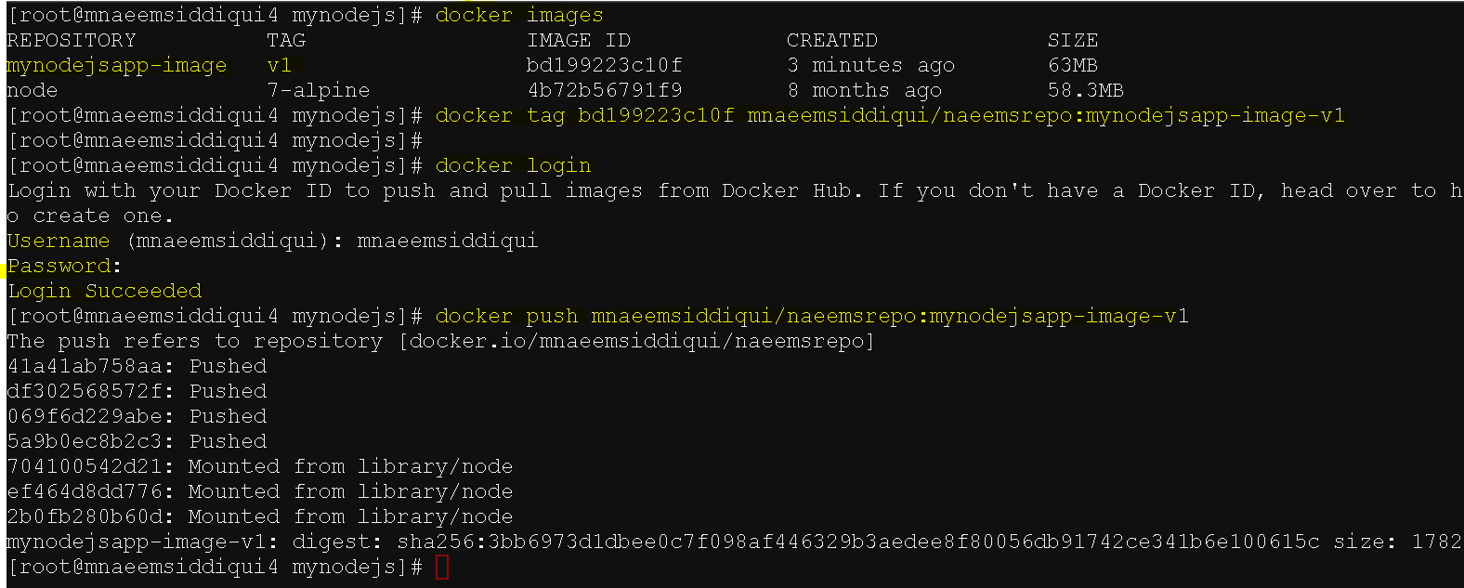Click the docker push command line
This screenshot has width=1464, height=588.
pos(812,316)
